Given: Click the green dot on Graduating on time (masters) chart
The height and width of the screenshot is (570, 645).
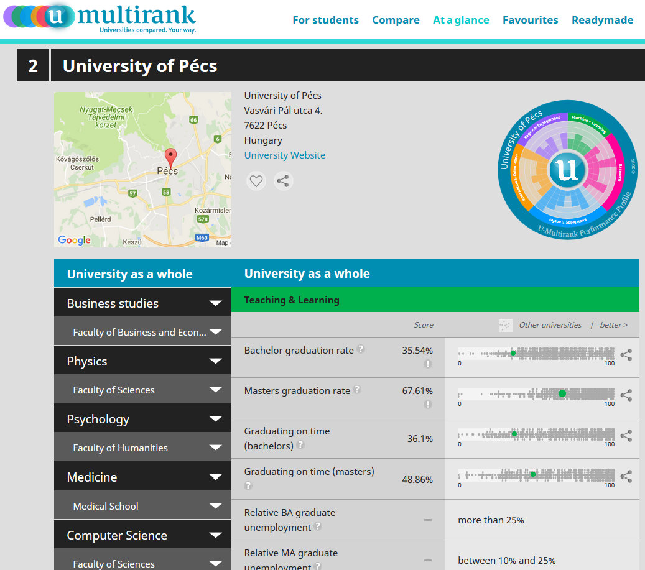Looking at the screenshot, I should click(533, 474).
